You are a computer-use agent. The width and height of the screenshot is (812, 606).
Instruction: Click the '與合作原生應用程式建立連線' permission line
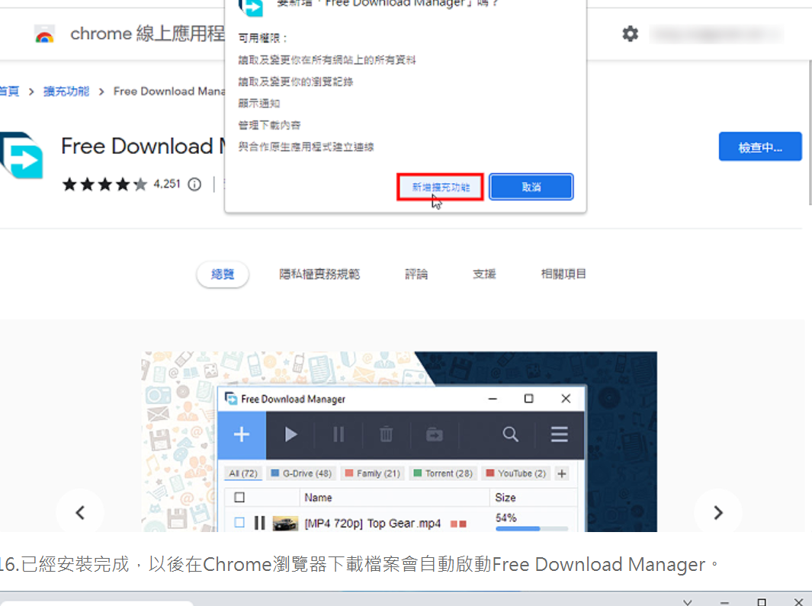306,147
